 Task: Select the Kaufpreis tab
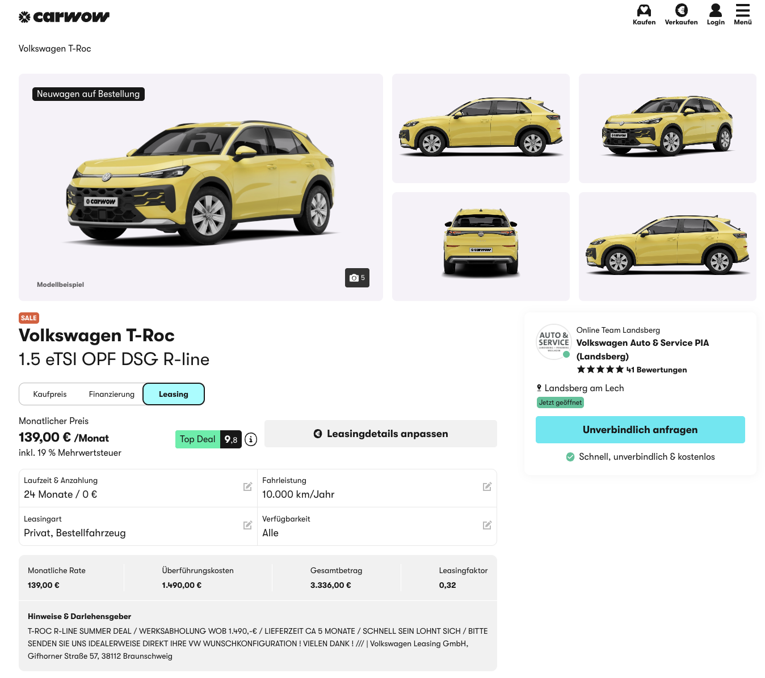coord(50,394)
